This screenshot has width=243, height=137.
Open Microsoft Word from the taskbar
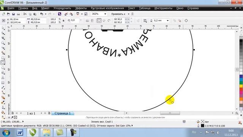(20, 132)
